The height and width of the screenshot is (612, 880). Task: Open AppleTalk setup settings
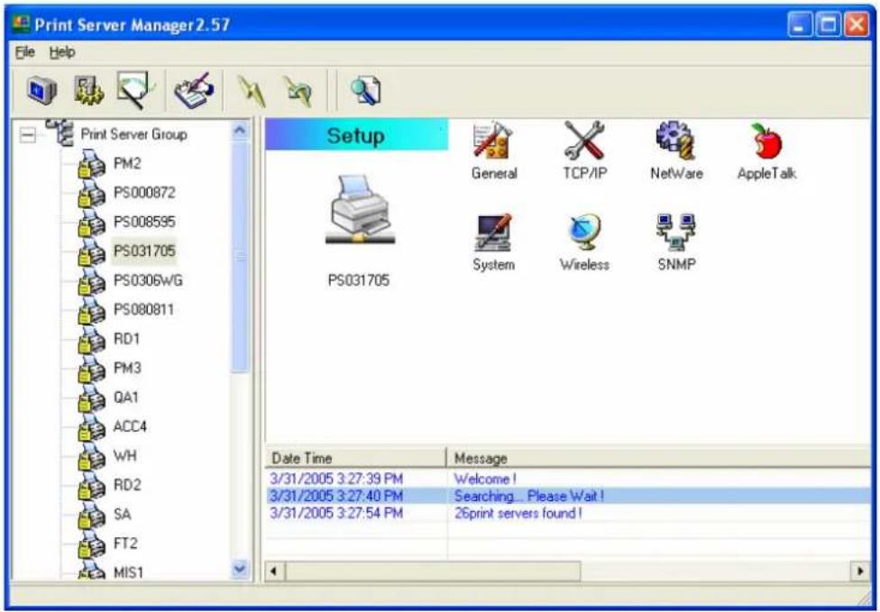(x=766, y=151)
